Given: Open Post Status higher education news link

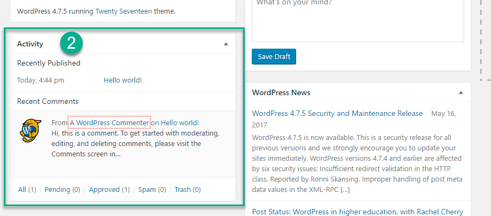Looking at the screenshot, I should tap(357, 212).
